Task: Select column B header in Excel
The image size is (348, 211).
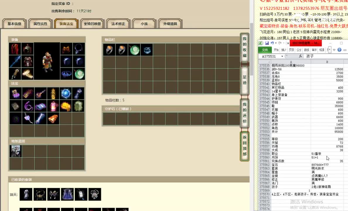Action: [327, 62]
